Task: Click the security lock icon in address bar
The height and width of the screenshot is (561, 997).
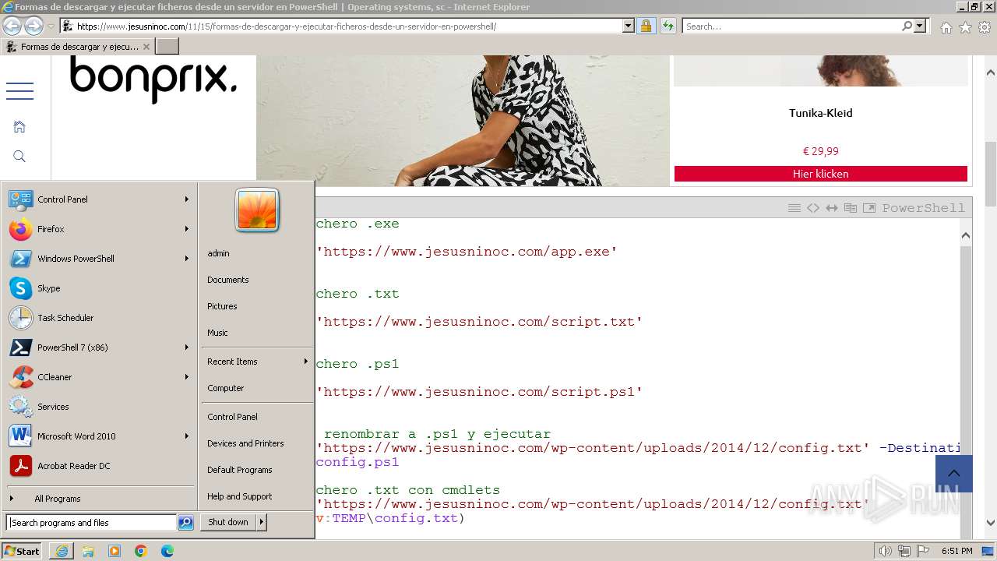Action: coord(646,26)
